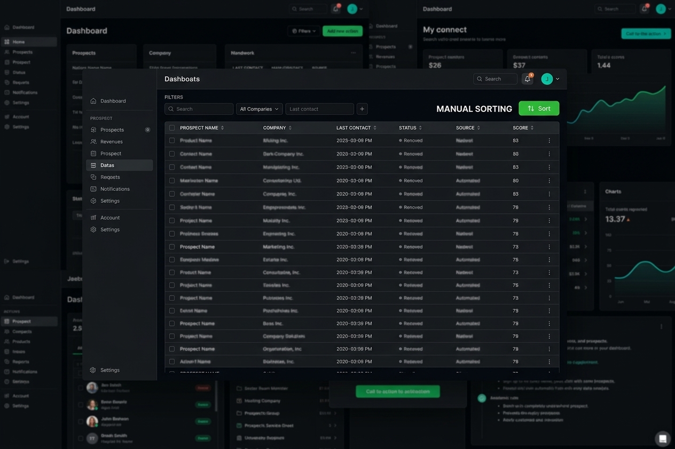Image resolution: width=675 pixels, height=449 pixels.
Task: Tick checkbox for Mixing Inc. row
Action: tap(172, 141)
